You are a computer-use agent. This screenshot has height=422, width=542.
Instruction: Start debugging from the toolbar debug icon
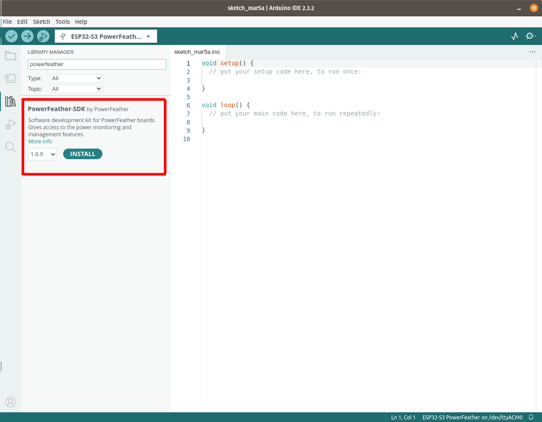click(43, 36)
